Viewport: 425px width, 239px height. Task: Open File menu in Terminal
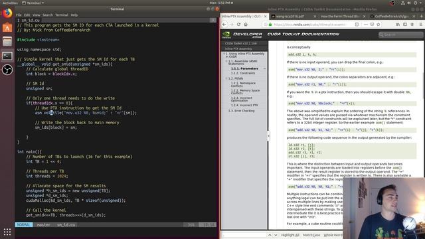pos(19,15)
